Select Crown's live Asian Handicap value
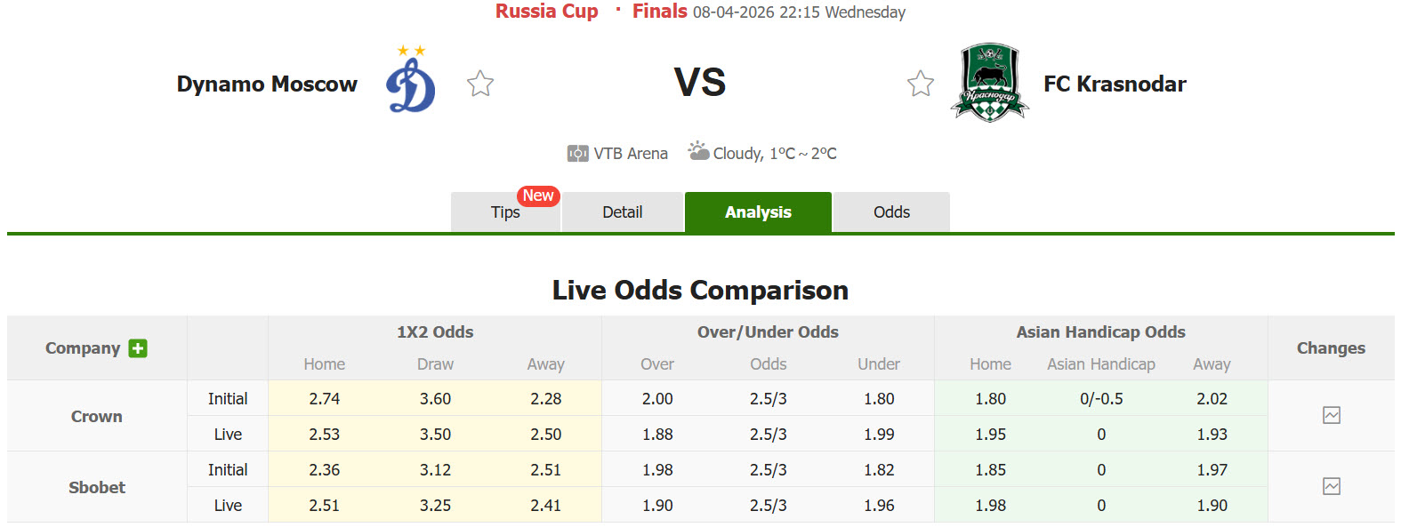The height and width of the screenshot is (527, 1401). (x=1100, y=434)
